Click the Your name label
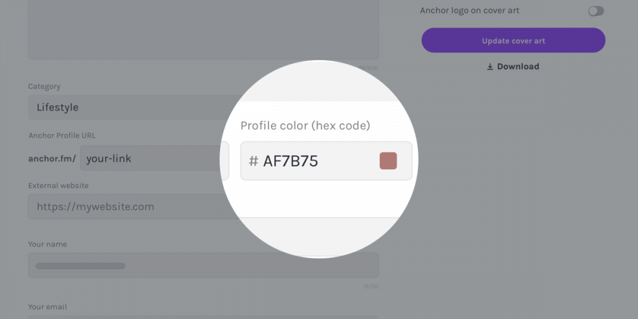638x319 pixels. click(x=47, y=244)
